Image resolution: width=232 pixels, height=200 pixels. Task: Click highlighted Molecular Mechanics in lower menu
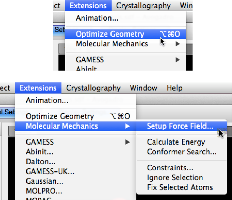pos(62,126)
